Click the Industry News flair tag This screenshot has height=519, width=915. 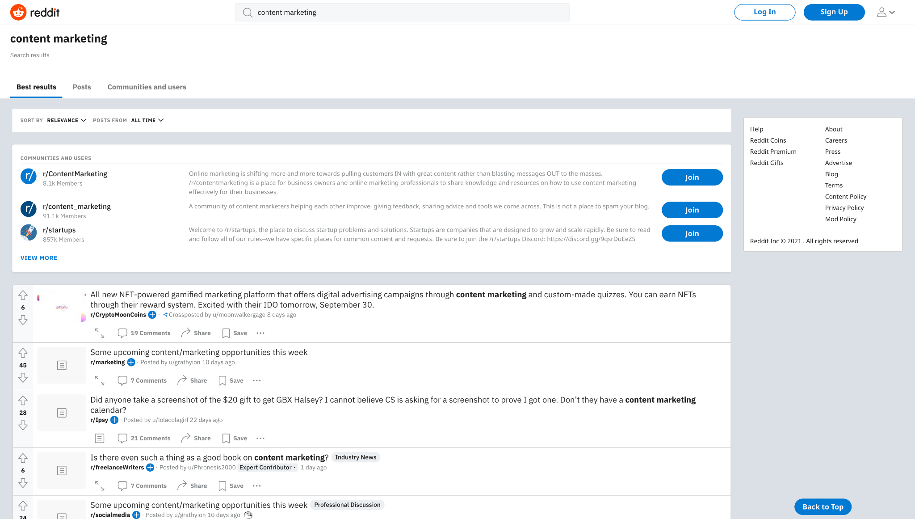click(x=356, y=457)
